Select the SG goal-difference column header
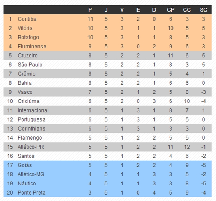The image size is (216, 201). click(x=203, y=10)
